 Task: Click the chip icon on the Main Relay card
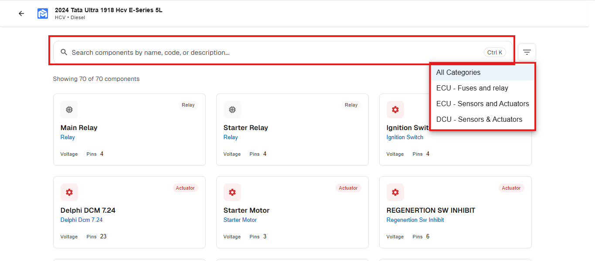click(69, 110)
